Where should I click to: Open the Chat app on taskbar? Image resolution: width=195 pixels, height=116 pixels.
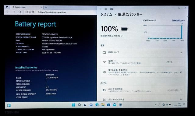point(91,105)
